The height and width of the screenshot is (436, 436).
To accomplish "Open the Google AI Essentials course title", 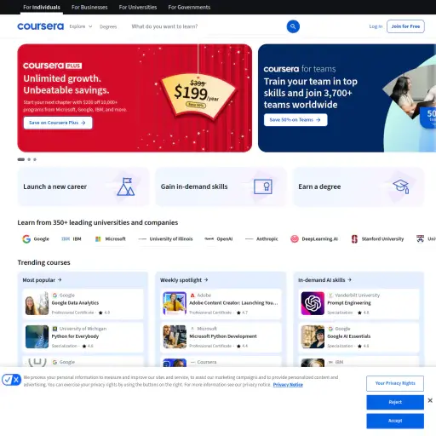I will click(x=349, y=336).
